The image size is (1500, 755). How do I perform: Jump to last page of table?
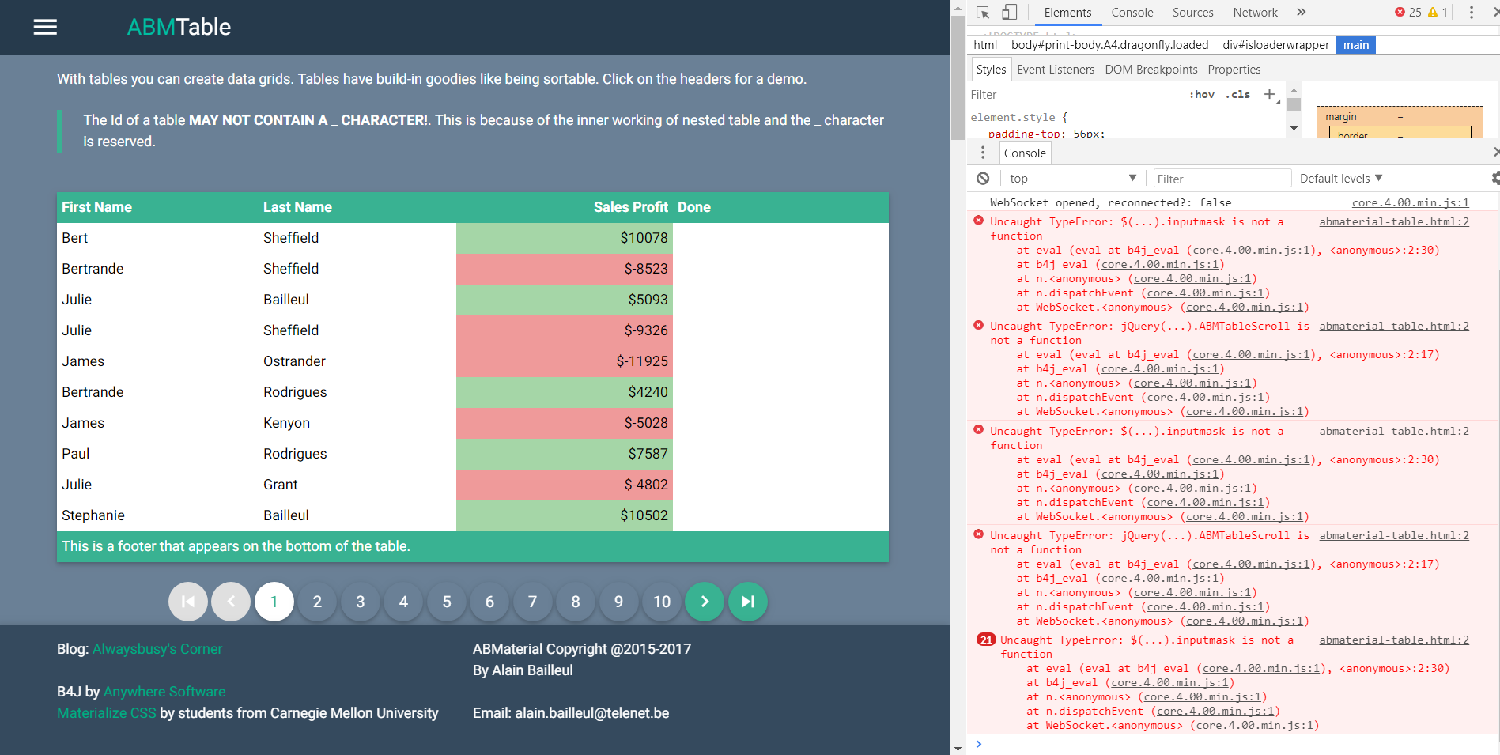(748, 602)
